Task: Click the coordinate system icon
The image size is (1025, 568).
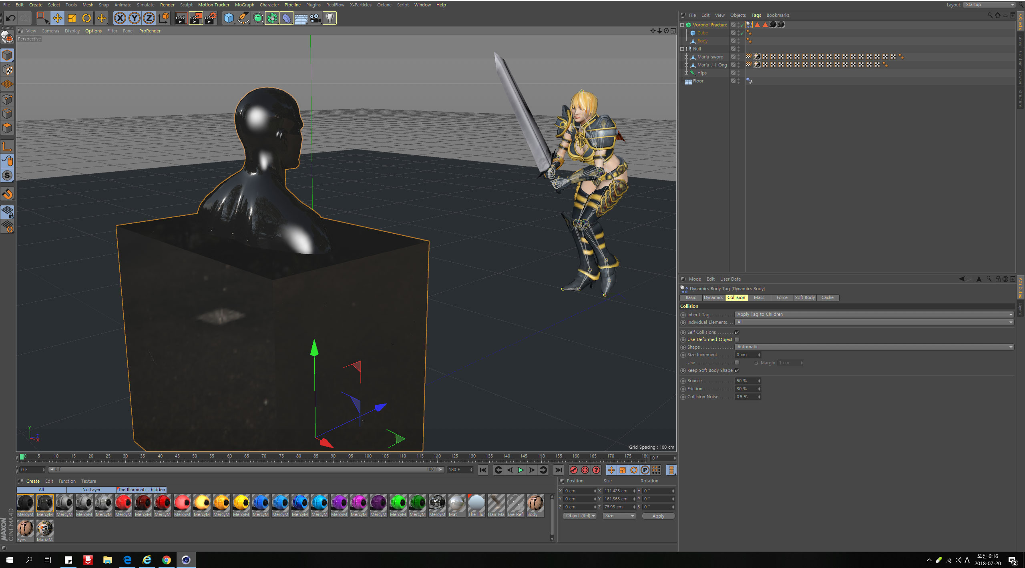Action: point(164,18)
